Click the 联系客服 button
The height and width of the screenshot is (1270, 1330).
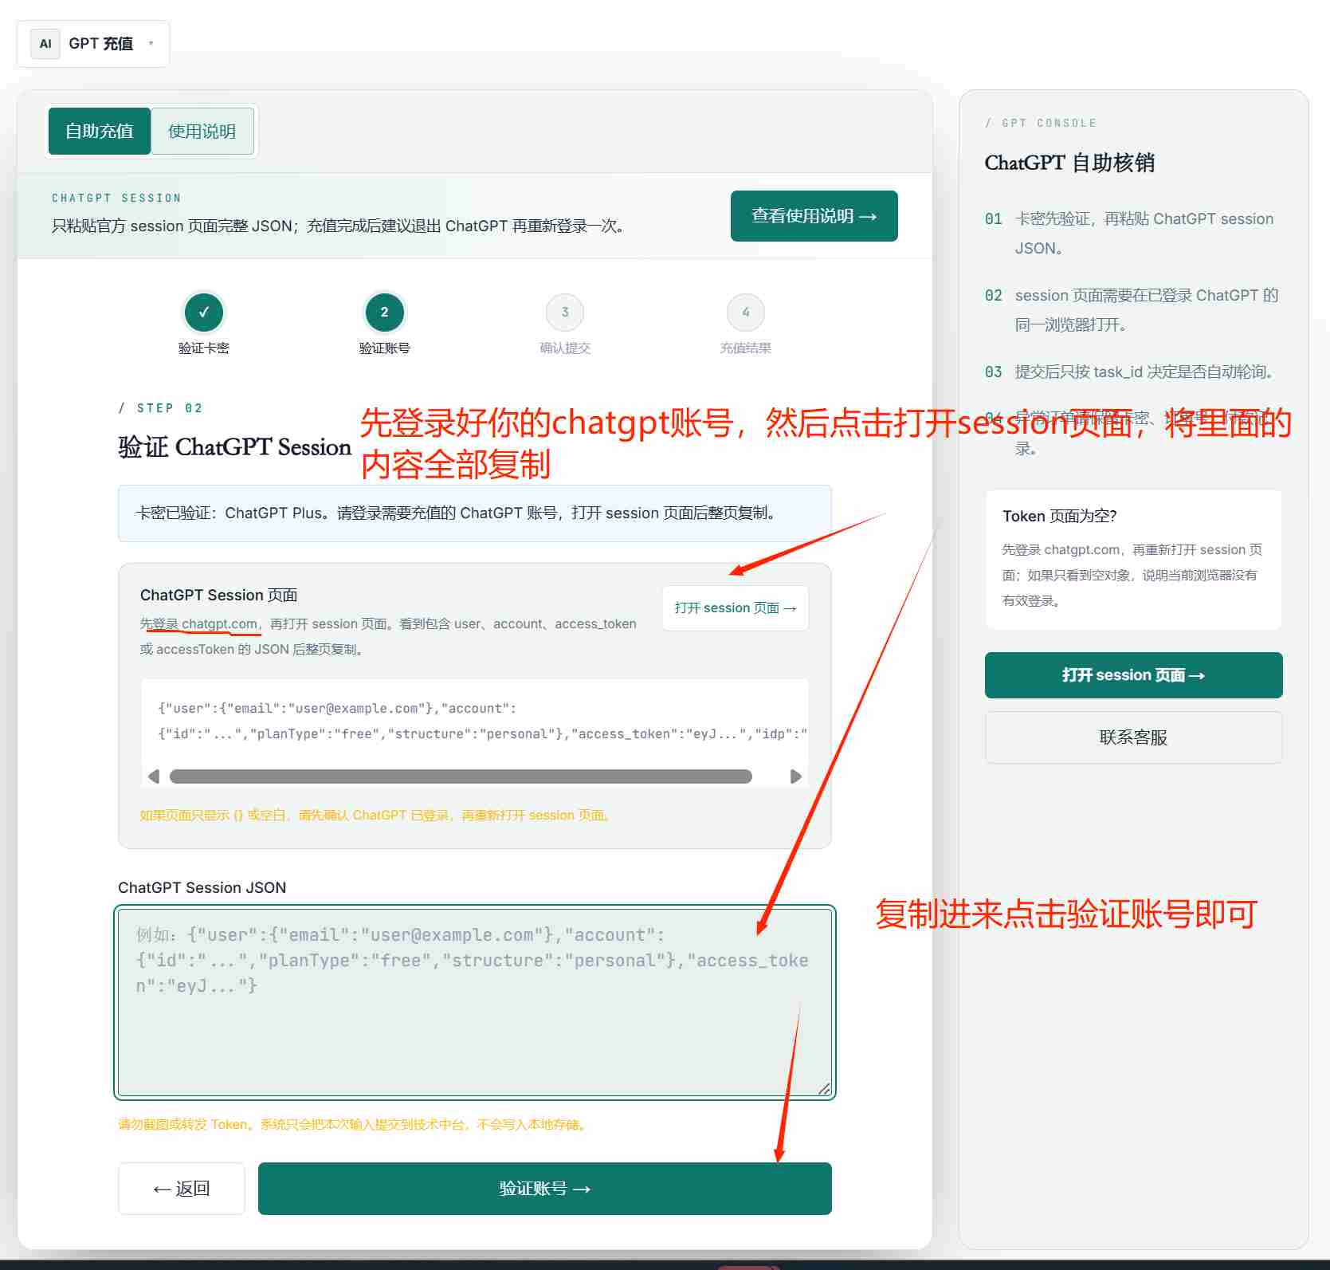click(1133, 737)
